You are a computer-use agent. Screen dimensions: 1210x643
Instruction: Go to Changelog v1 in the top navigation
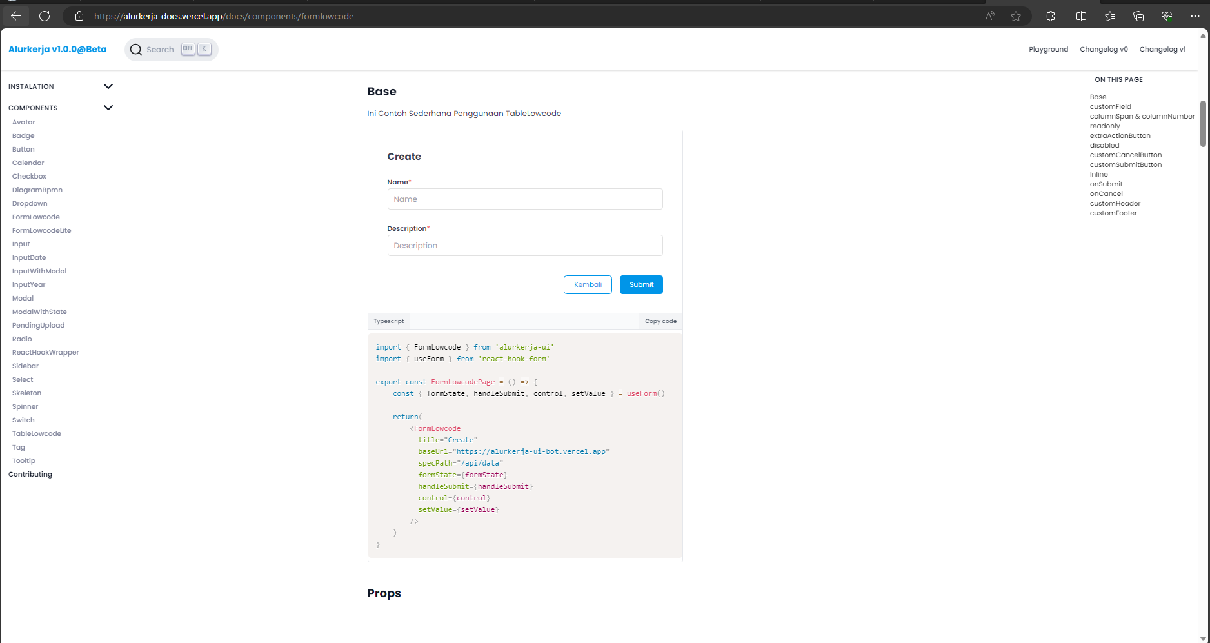click(x=1162, y=49)
